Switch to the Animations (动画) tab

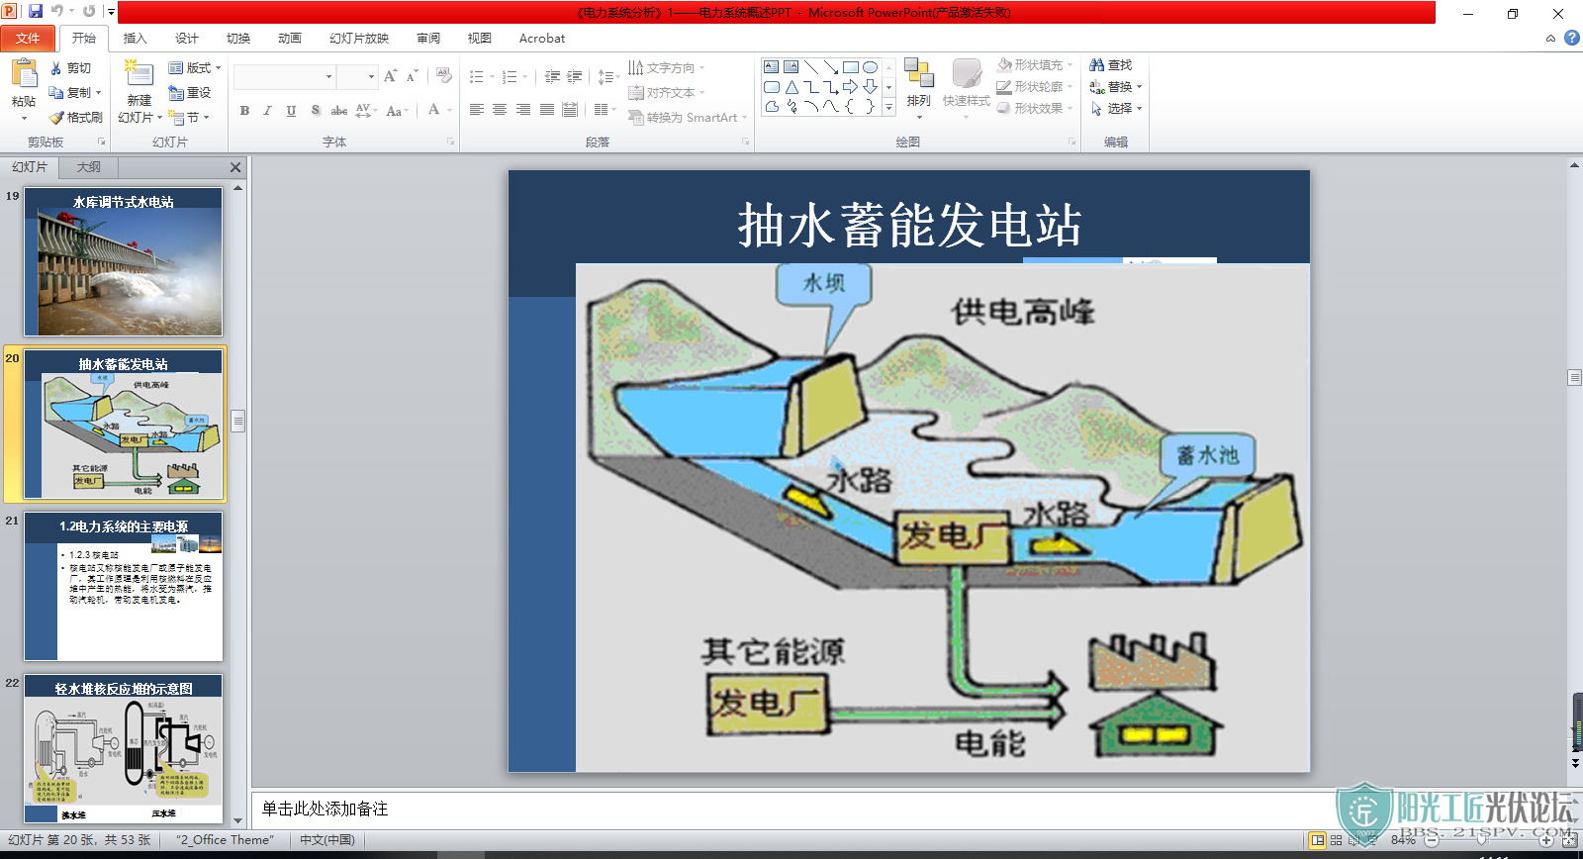(289, 38)
